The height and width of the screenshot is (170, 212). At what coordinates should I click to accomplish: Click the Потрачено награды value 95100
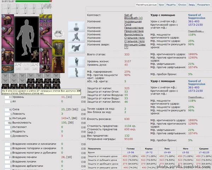click(x=129, y=139)
